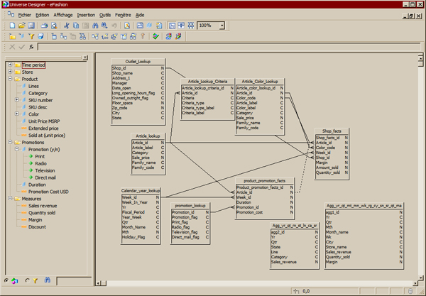Select the first radio button below tree
The image size is (426, 296).
coord(8,280)
